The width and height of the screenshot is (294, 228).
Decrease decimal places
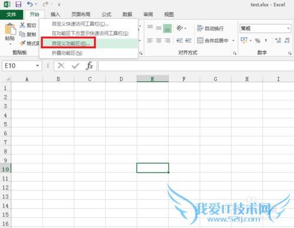[287, 41]
